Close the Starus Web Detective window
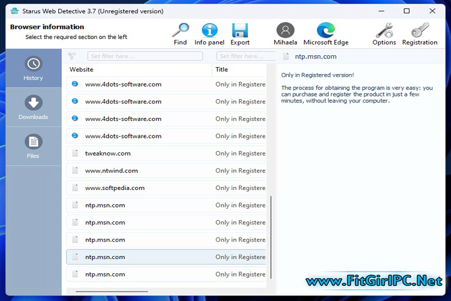This screenshot has width=451, height=301. (432, 11)
